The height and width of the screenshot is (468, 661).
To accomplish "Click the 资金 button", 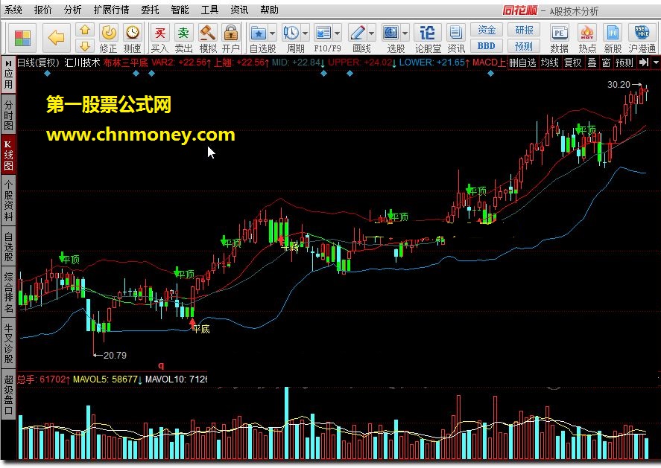I will 486,30.
